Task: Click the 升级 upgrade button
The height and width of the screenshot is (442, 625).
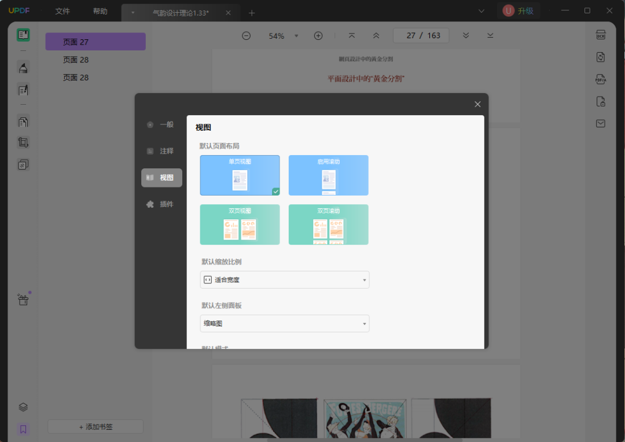Action: pyautogui.click(x=525, y=11)
